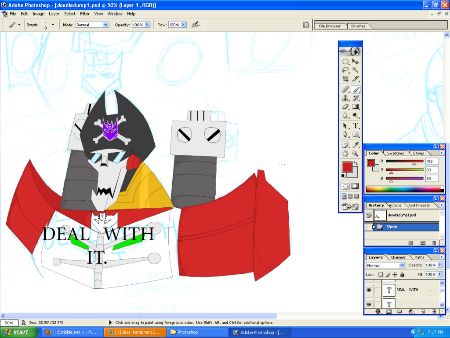Hide the DEAL WITH text layer

369,290
